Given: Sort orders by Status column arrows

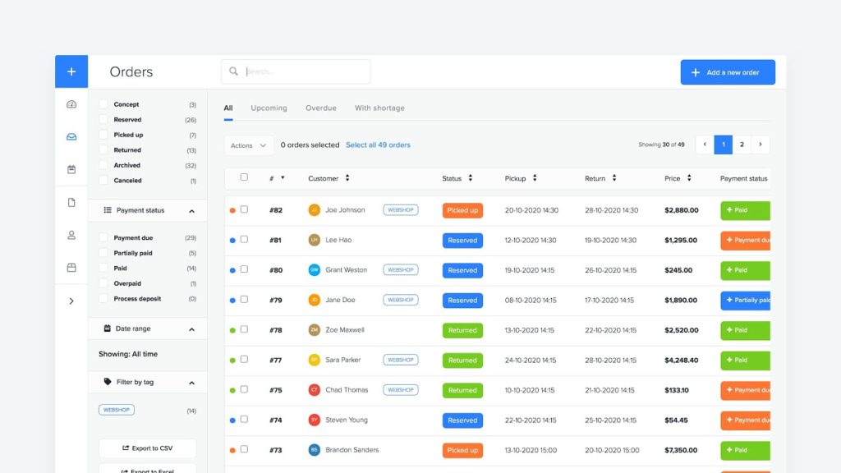Looking at the screenshot, I should (x=470, y=178).
